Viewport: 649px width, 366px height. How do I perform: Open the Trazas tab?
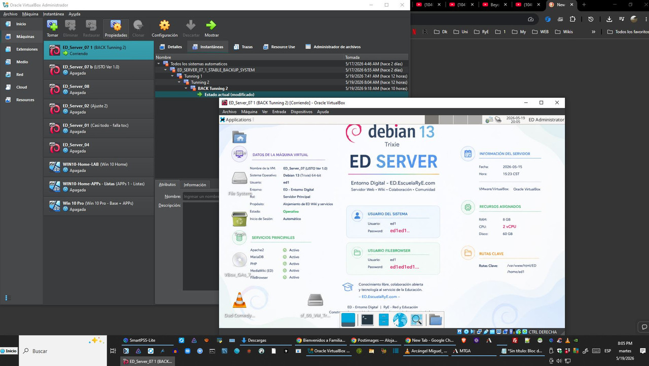tap(243, 47)
